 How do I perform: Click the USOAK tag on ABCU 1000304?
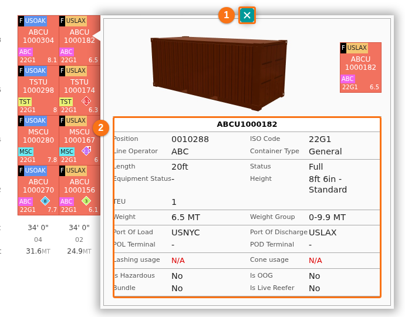pyautogui.click(x=35, y=21)
